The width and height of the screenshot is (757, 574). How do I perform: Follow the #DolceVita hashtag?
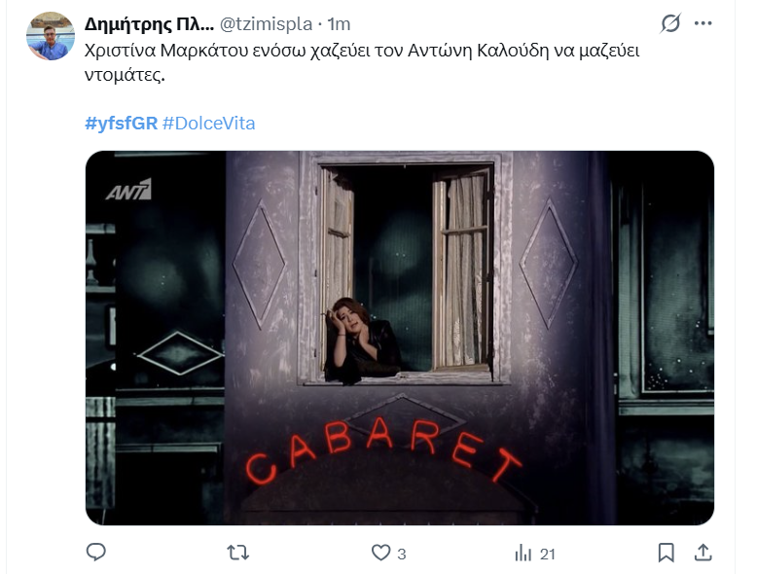[x=208, y=124]
